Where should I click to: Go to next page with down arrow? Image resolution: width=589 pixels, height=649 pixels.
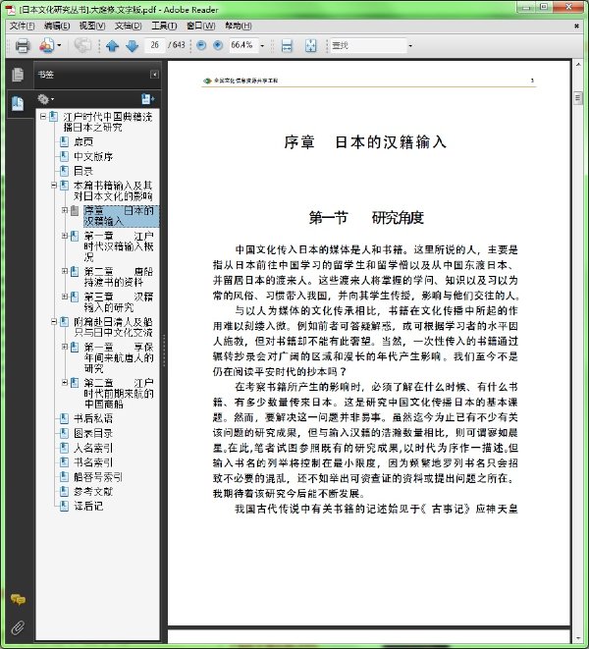[133, 45]
